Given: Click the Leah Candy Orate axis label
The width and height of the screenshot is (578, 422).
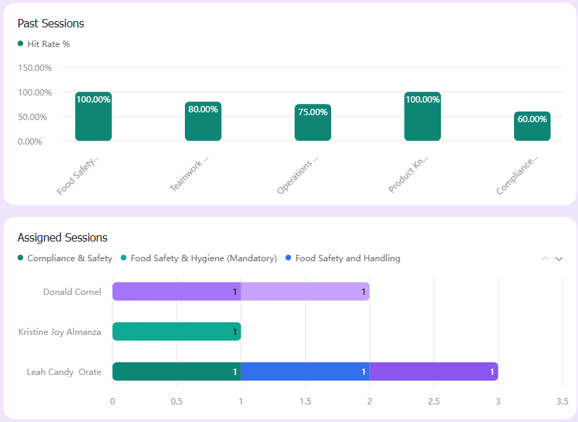Looking at the screenshot, I should pyautogui.click(x=64, y=372).
